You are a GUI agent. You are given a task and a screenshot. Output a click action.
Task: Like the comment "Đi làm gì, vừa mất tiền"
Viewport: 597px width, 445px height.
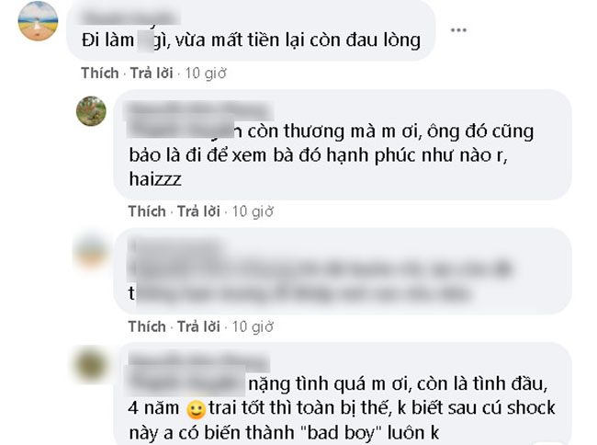click(x=100, y=73)
